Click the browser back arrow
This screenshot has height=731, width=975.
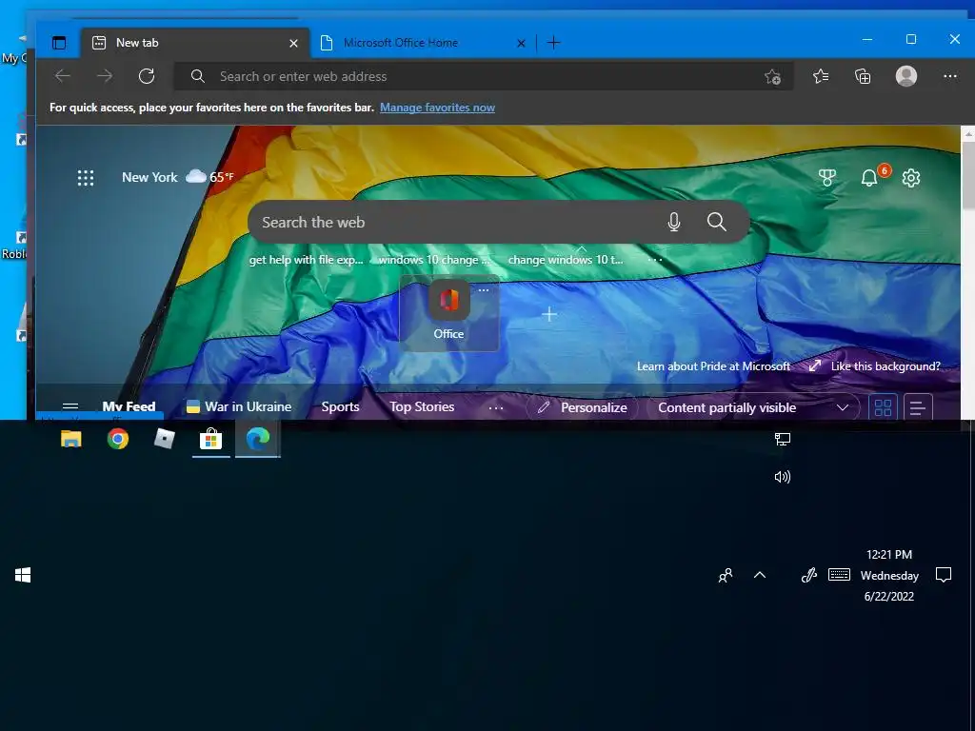pyautogui.click(x=63, y=76)
